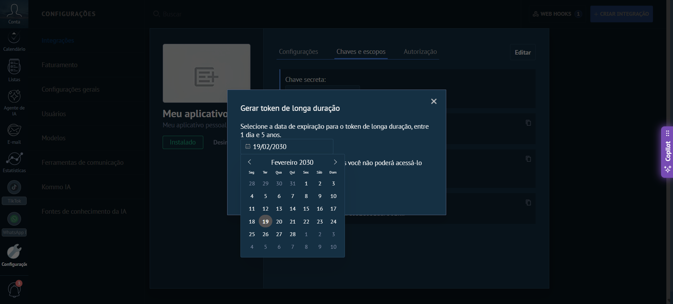Viewport: 673px width, 304px height.
Task: Click the Editar button
Action: pos(522,52)
